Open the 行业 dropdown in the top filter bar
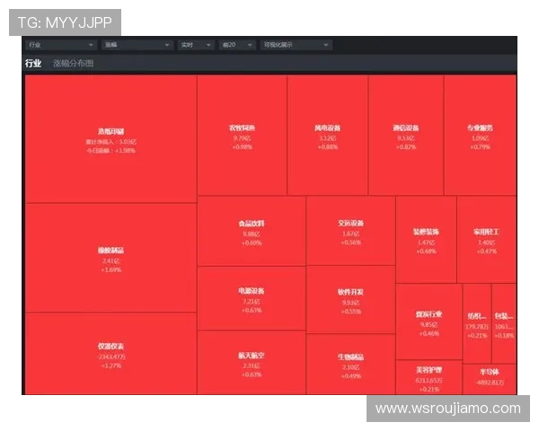 [60, 44]
